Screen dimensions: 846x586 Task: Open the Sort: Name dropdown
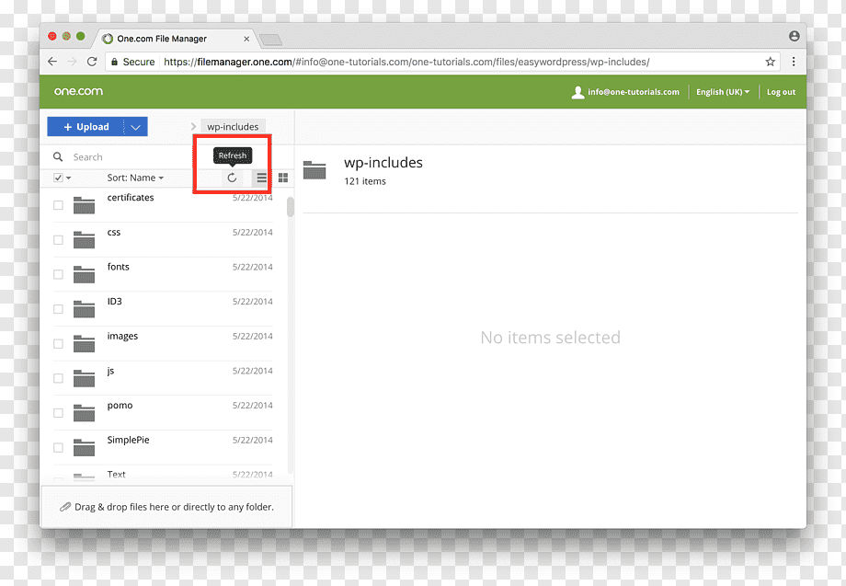tap(135, 178)
